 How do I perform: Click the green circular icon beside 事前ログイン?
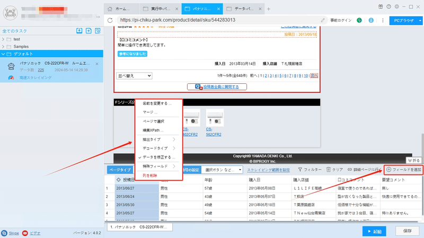(x=359, y=20)
